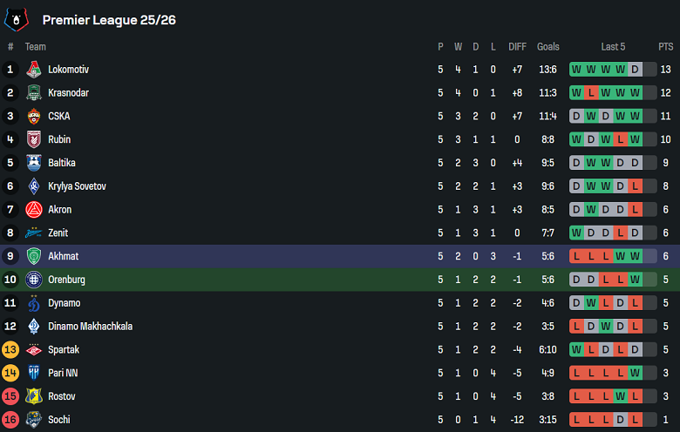Screen dimensions: 680x432
Task: Click the CSKA club crest
Action: tap(33, 117)
